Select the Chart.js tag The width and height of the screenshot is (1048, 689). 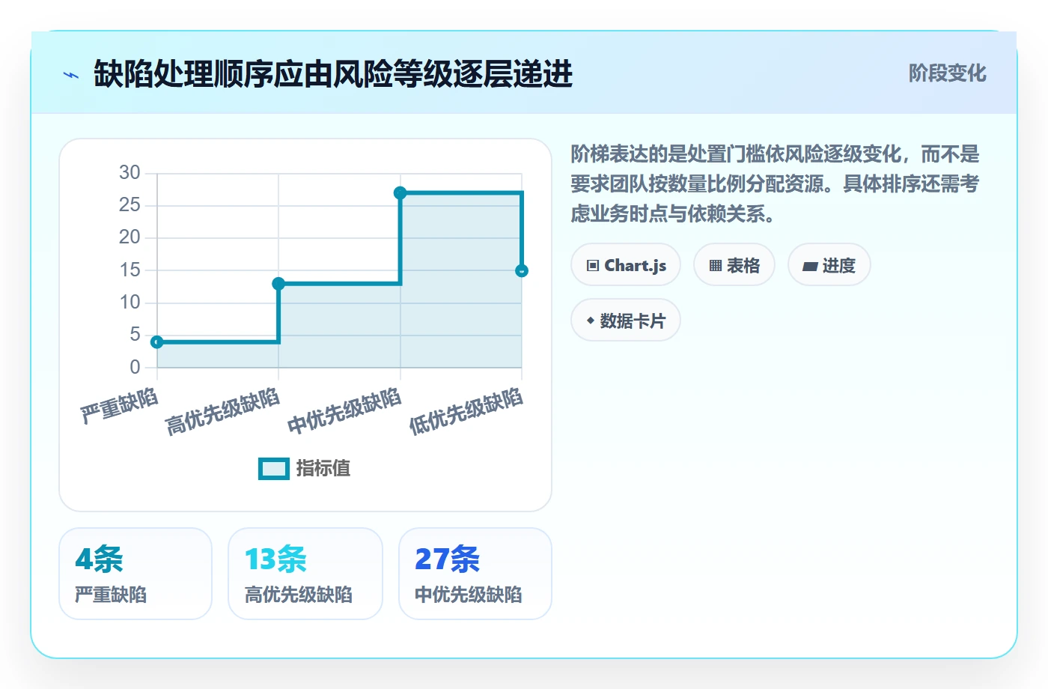coord(626,265)
